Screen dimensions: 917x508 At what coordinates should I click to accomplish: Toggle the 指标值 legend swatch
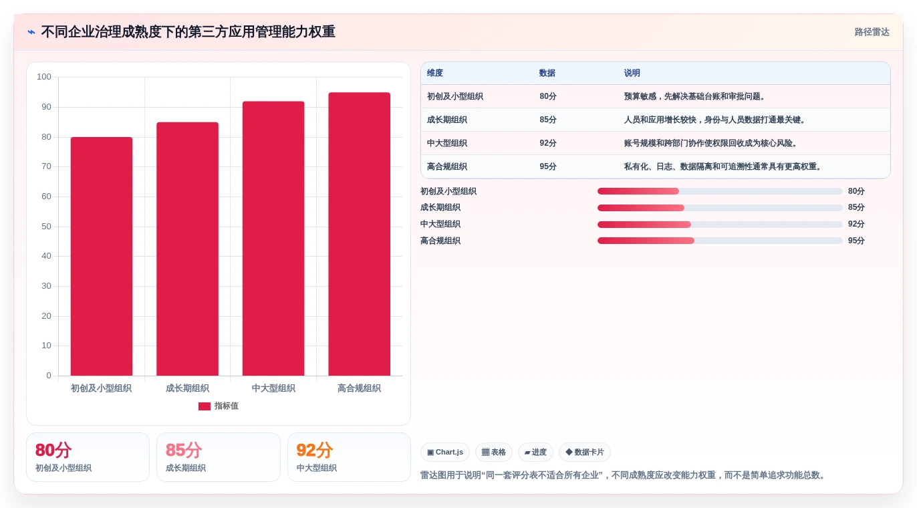click(205, 406)
